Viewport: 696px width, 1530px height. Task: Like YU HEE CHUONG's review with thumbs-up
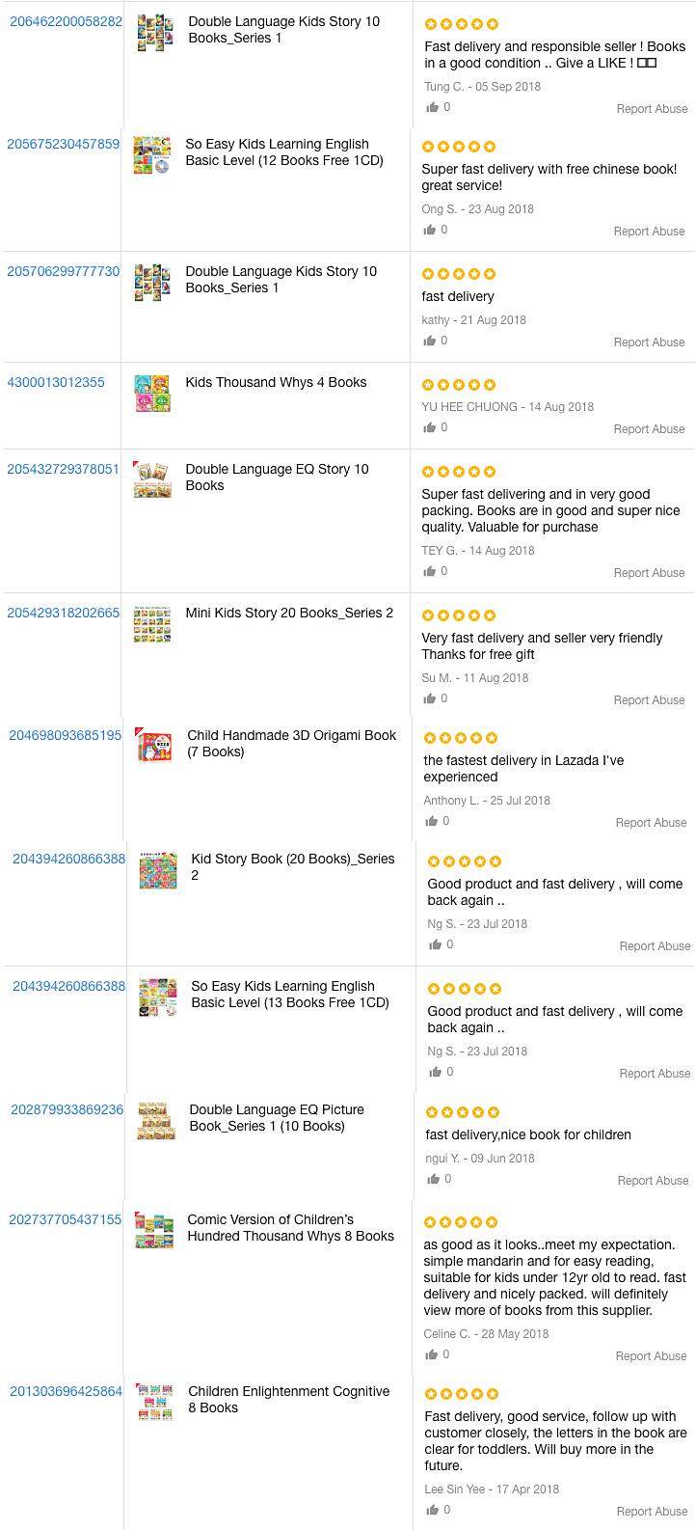(429, 427)
